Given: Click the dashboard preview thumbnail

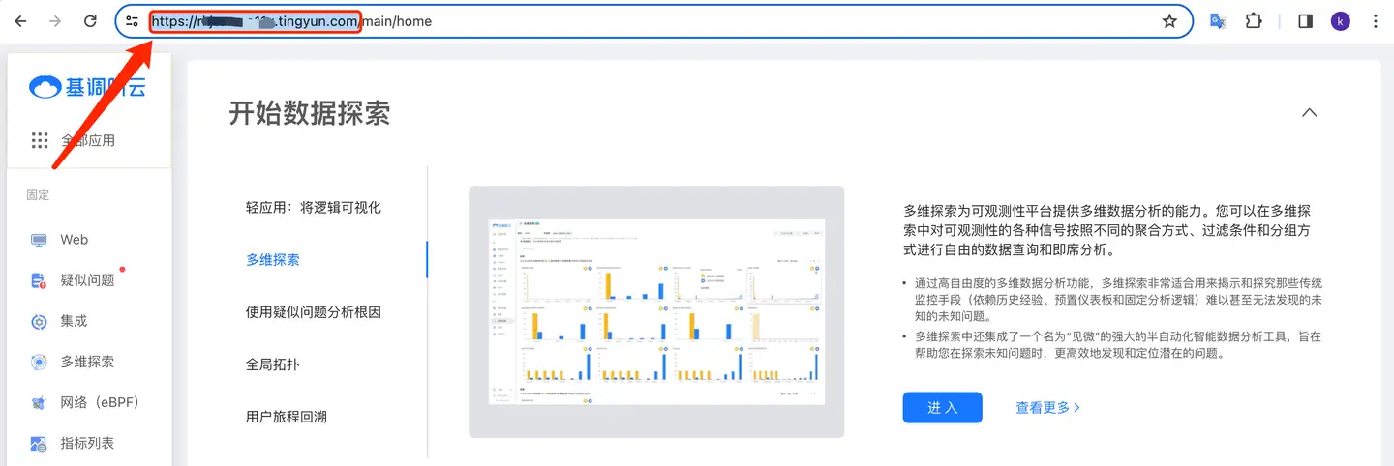Looking at the screenshot, I should (x=656, y=311).
